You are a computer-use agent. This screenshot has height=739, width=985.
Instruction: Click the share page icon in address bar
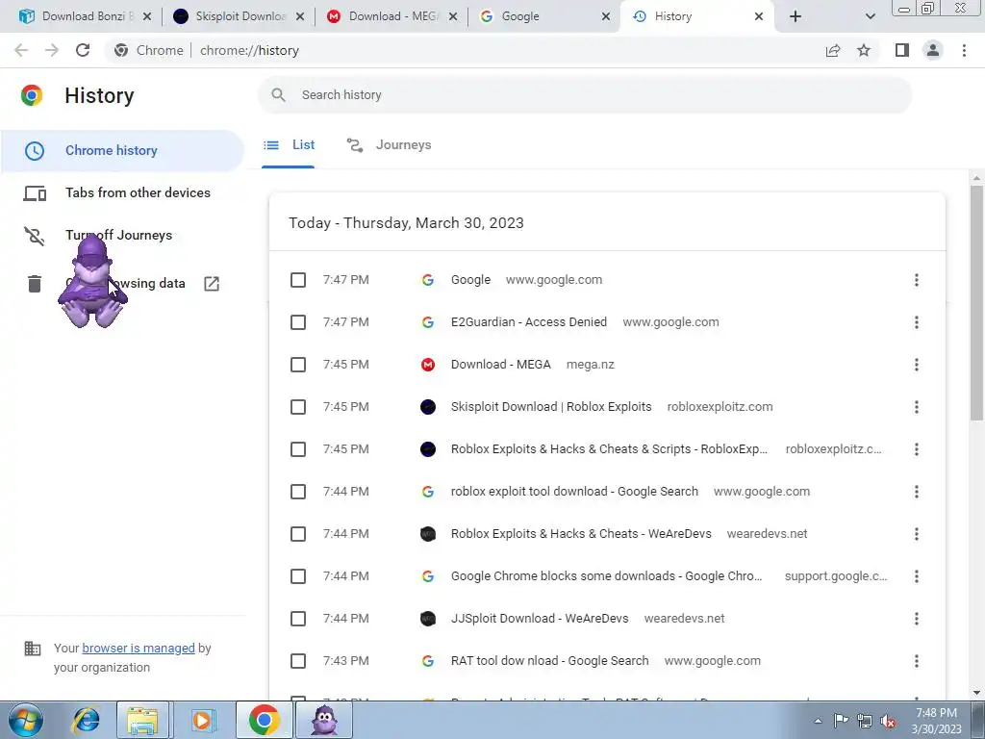833,50
